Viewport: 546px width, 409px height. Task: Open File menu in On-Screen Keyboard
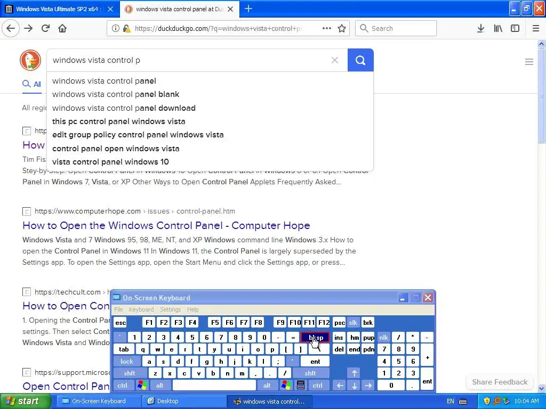pos(119,309)
